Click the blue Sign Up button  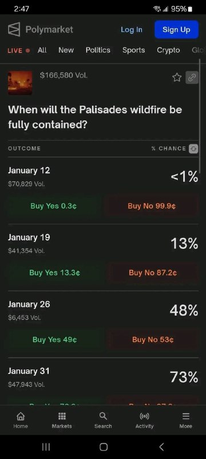point(176,30)
